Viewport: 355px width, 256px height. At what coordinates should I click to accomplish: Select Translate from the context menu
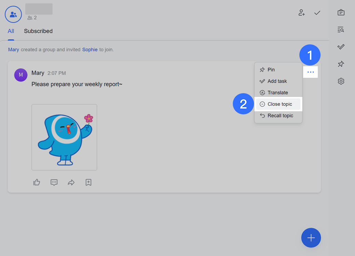click(278, 93)
